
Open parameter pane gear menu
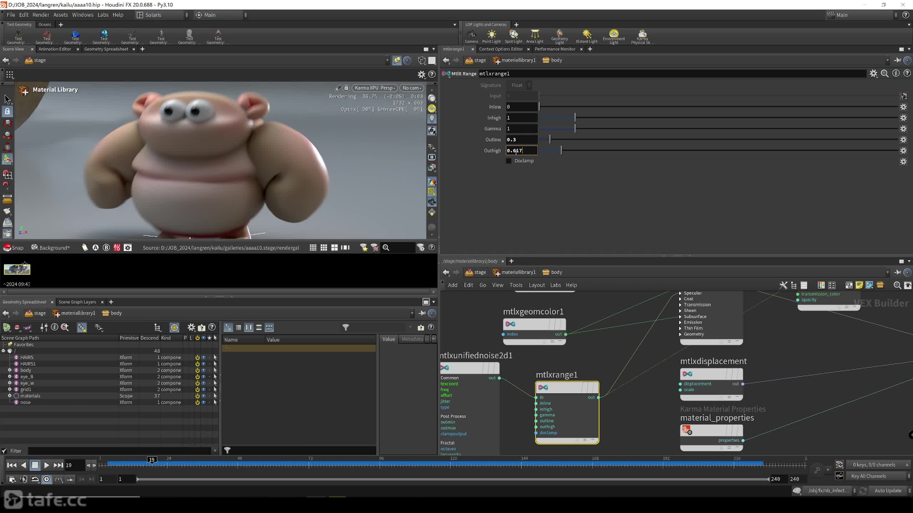873,73
